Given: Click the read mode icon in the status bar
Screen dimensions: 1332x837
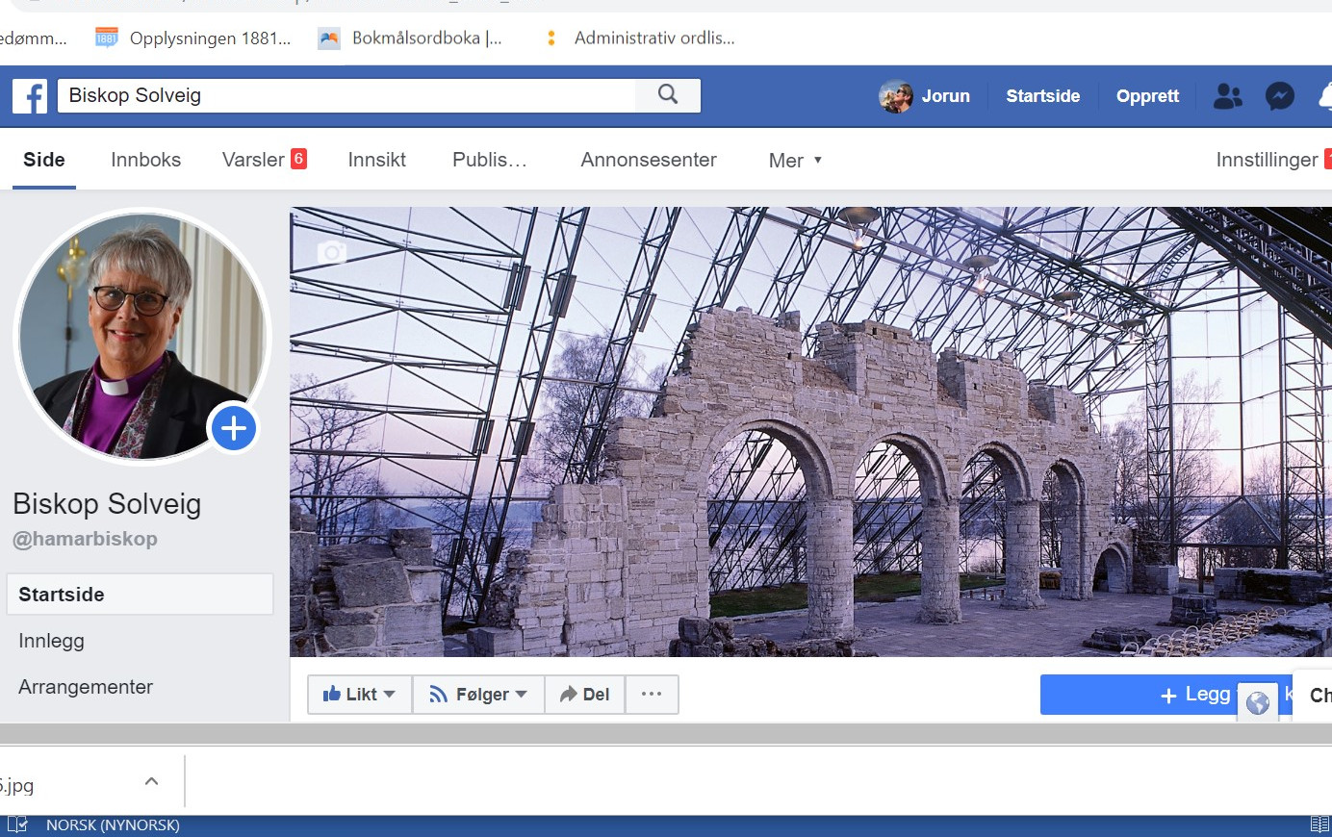Looking at the screenshot, I should 1319,824.
